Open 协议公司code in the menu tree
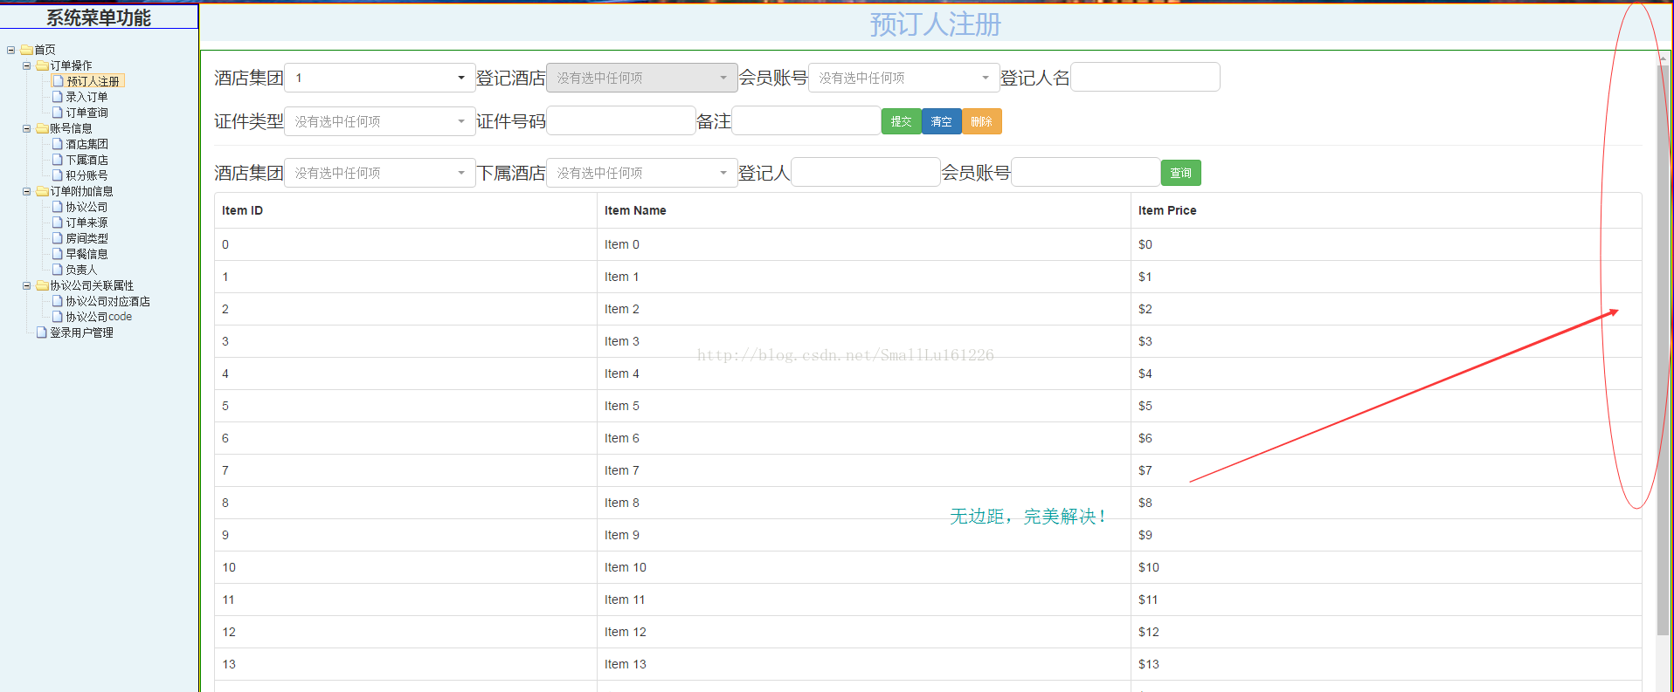 coord(99,317)
